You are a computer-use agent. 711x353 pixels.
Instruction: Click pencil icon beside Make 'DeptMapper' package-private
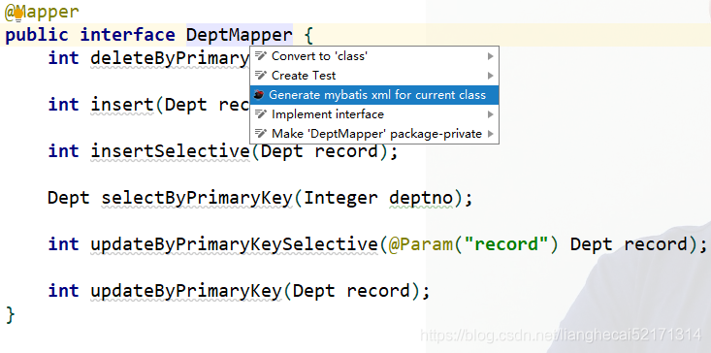coord(260,134)
